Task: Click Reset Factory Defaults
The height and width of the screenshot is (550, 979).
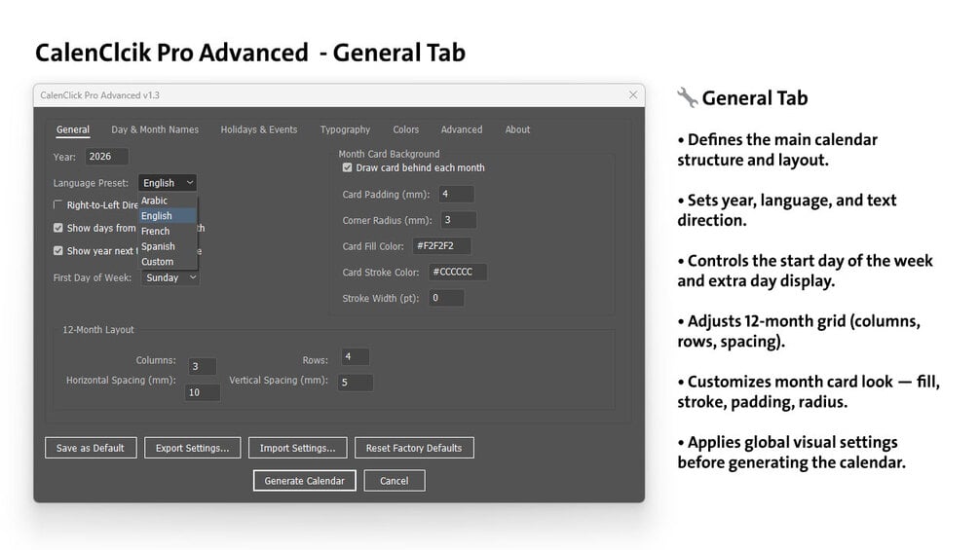Action: 414,448
